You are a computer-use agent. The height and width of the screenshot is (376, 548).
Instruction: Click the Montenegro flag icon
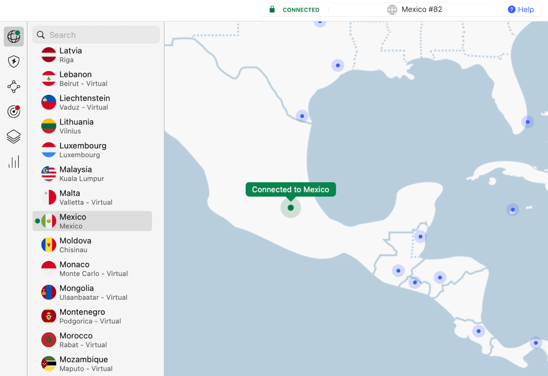tap(49, 316)
